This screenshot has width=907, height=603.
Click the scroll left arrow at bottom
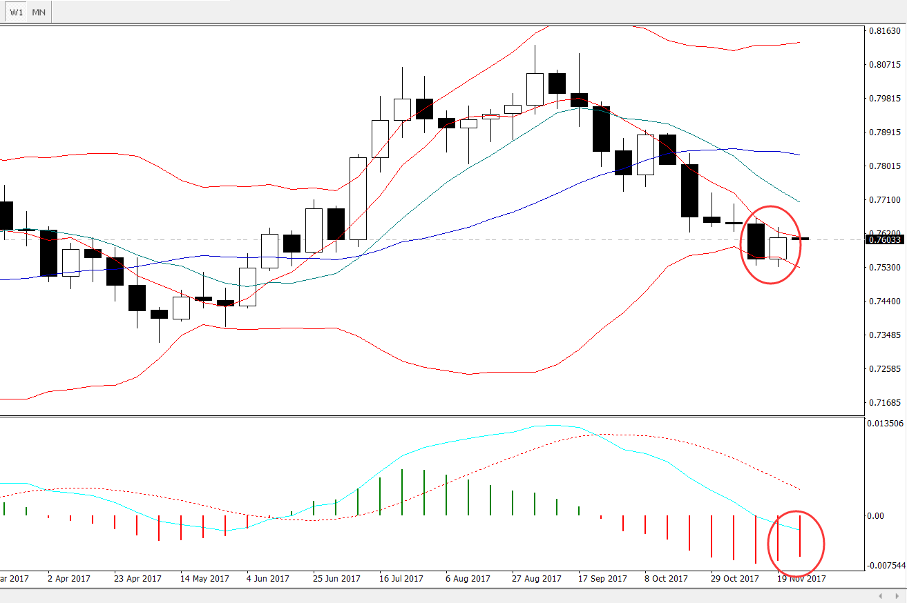point(880,595)
